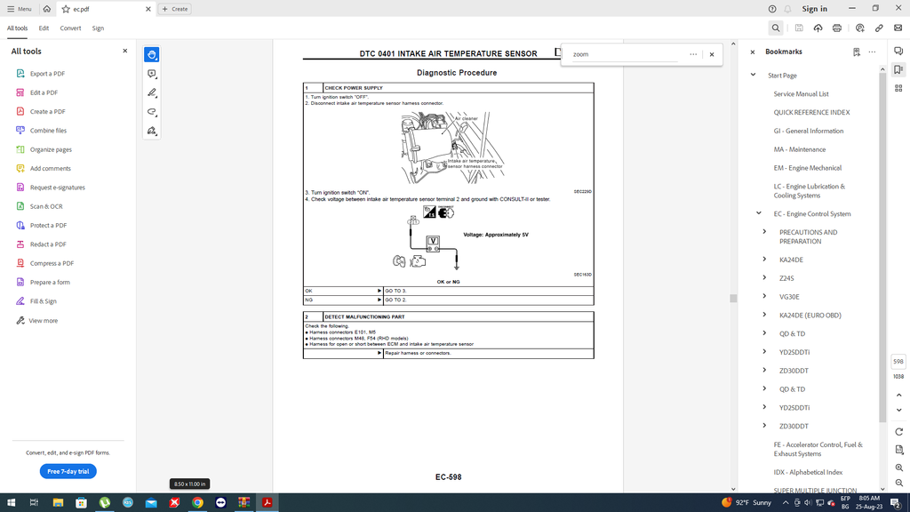Open Chrome from the taskbar
The width and height of the screenshot is (910, 512).
[x=197, y=503]
